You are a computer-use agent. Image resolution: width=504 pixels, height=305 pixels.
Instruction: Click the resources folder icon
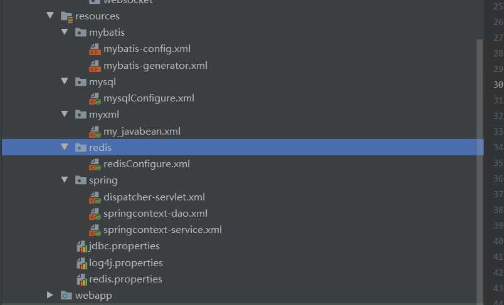pyautogui.click(x=66, y=16)
